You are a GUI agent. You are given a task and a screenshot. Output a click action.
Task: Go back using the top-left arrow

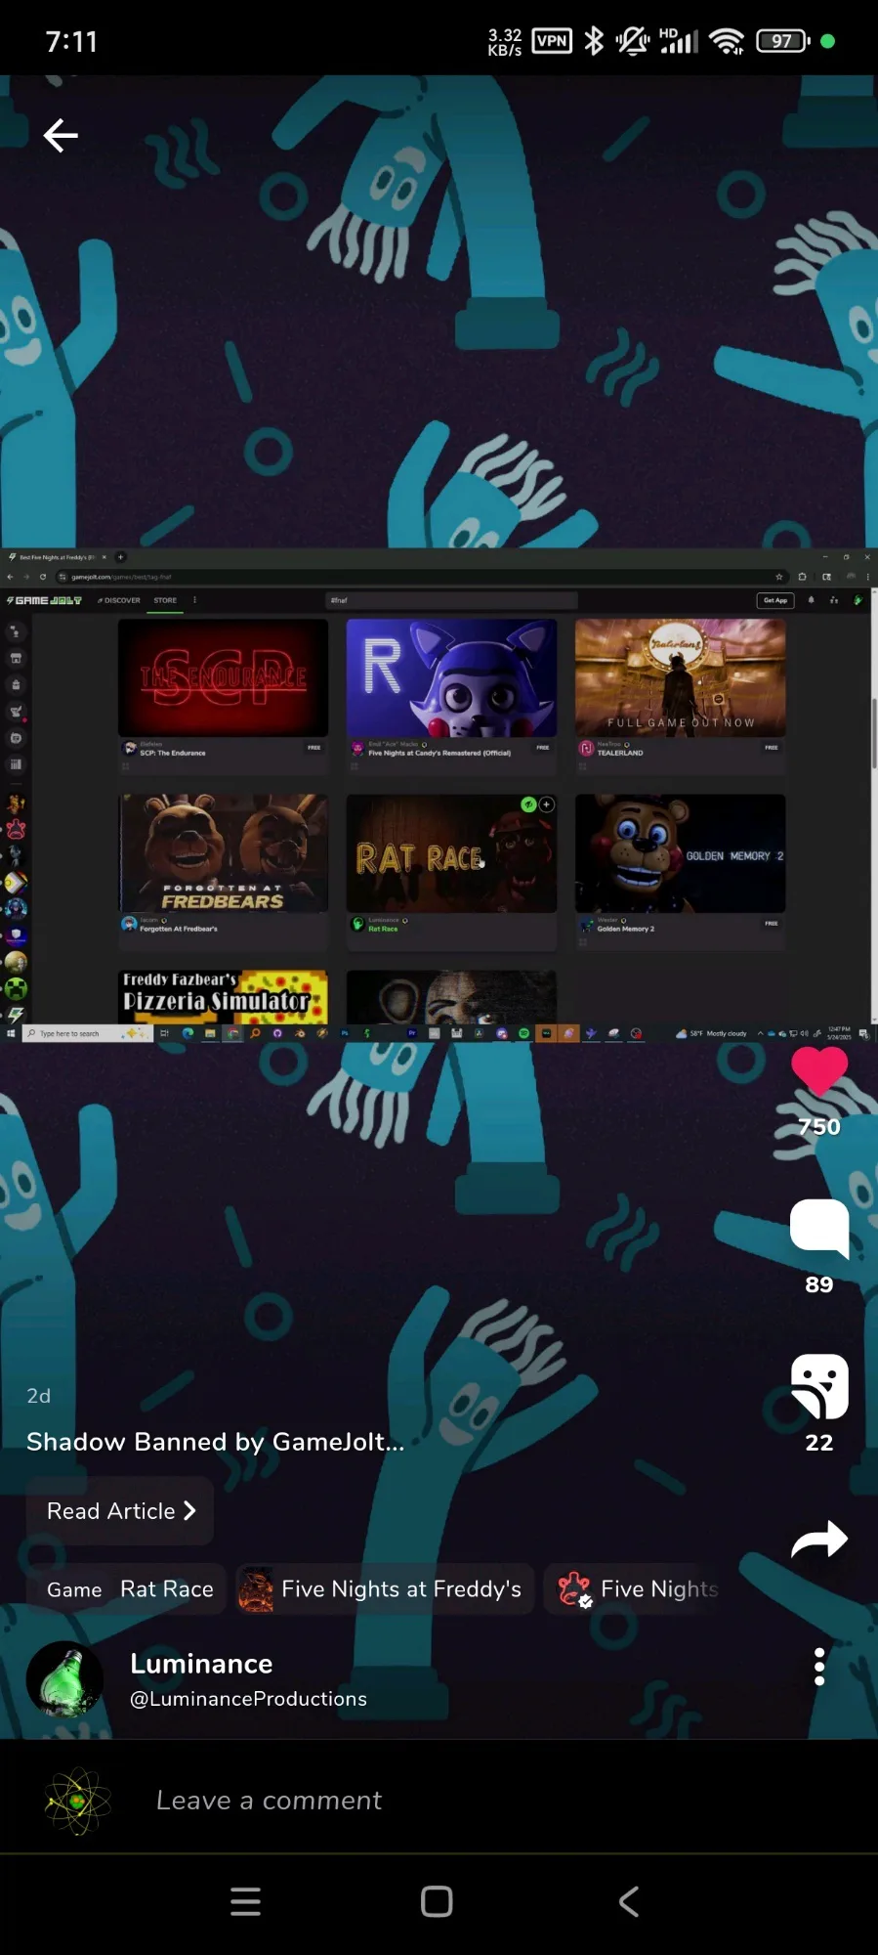point(61,136)
